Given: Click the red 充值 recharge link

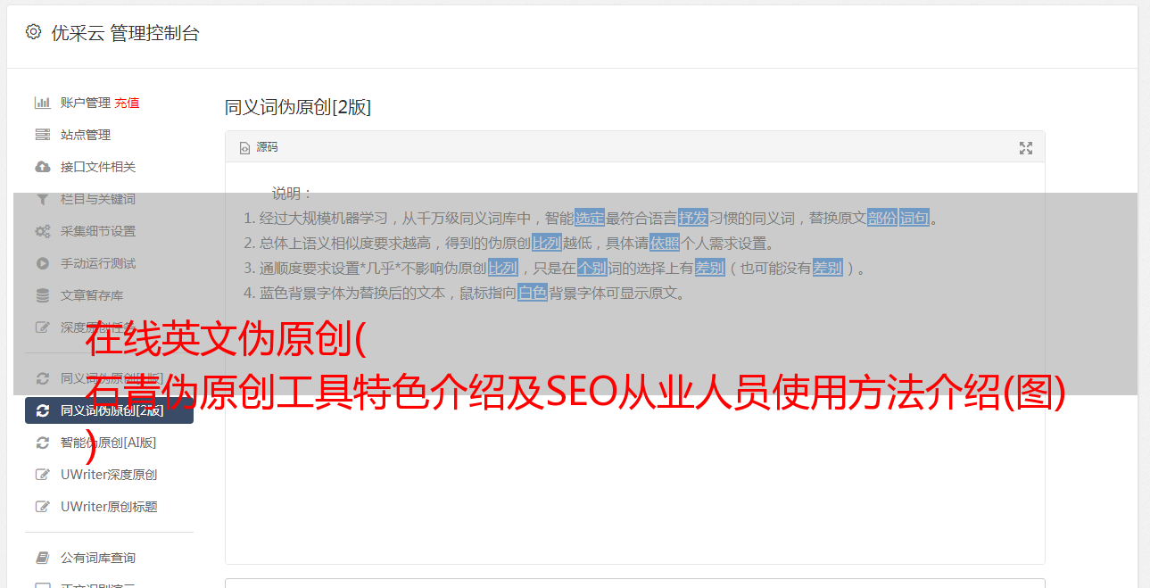Looking at the screenshot, I should (127, 103).
